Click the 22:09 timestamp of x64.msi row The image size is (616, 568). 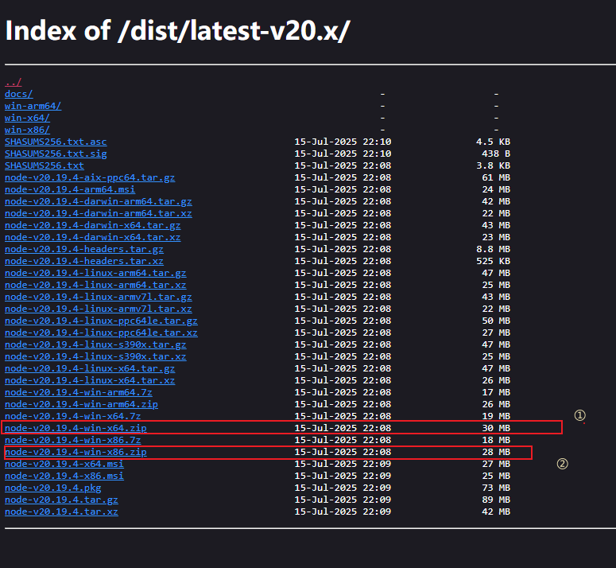(x=377, y=464)
